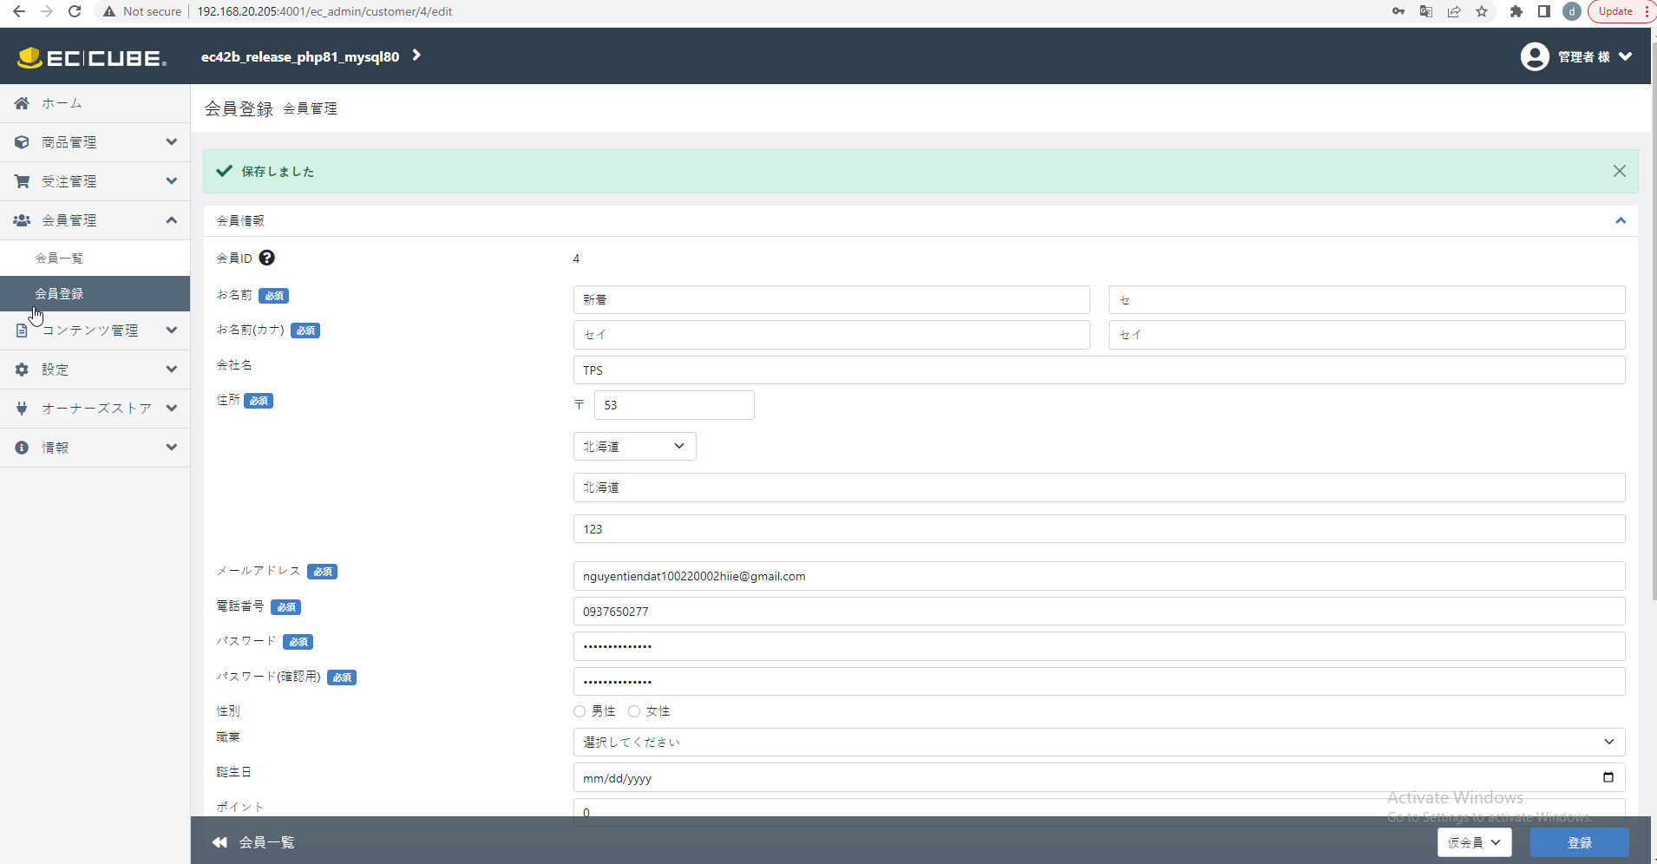The width and height of the screenshot is (1657, 864).
Task: Open the 仮会員 status dropdown
Action: [1474, 842]
